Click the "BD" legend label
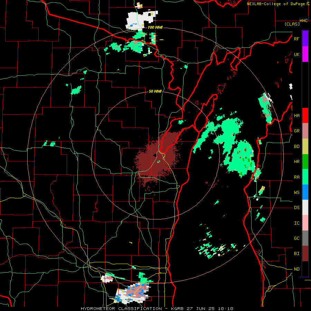The height and width of the screenshot is (311, 311). click(x=296, y=147)
